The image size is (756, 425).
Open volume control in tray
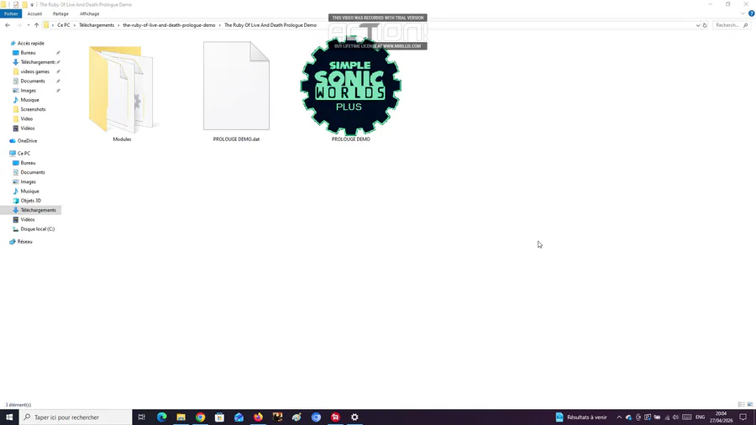[x=675, y=417]
